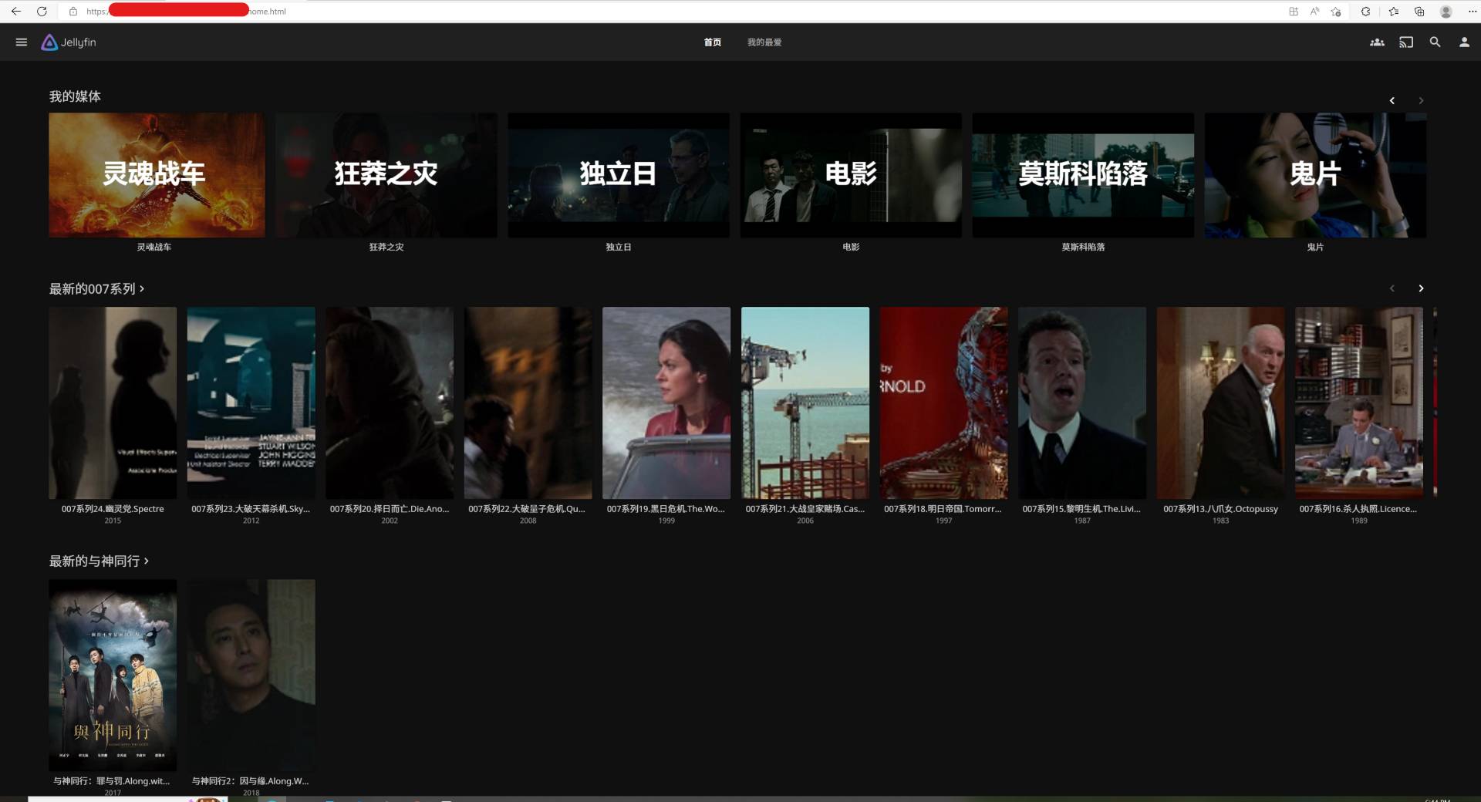Click the browser split screen icon
1481x802 pixels.
(1294, 12)
